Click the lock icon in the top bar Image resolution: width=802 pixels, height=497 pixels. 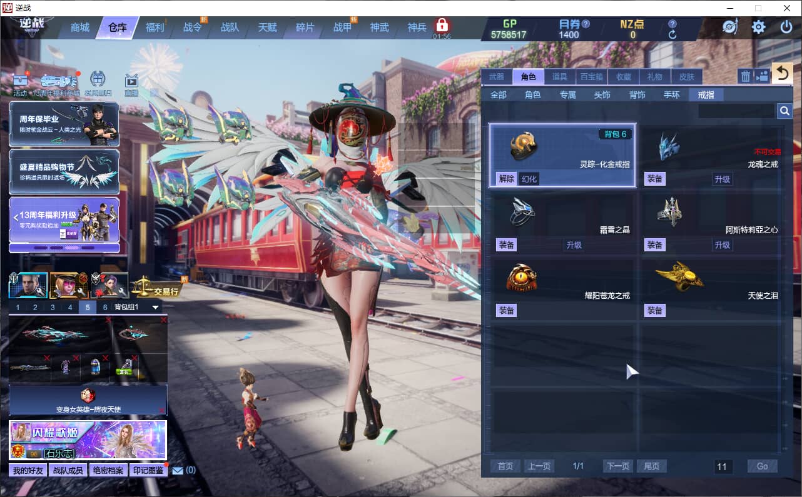442,25
